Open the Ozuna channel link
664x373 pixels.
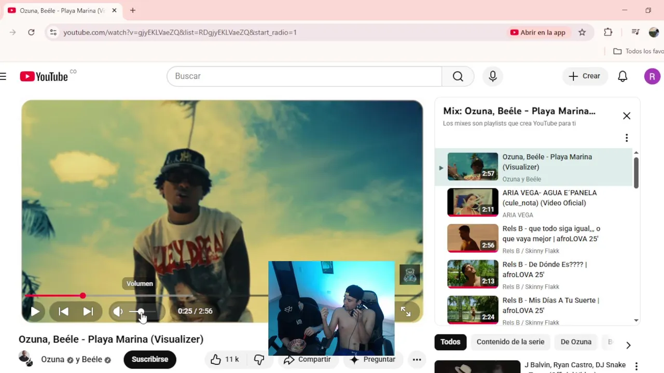point(52,360)
